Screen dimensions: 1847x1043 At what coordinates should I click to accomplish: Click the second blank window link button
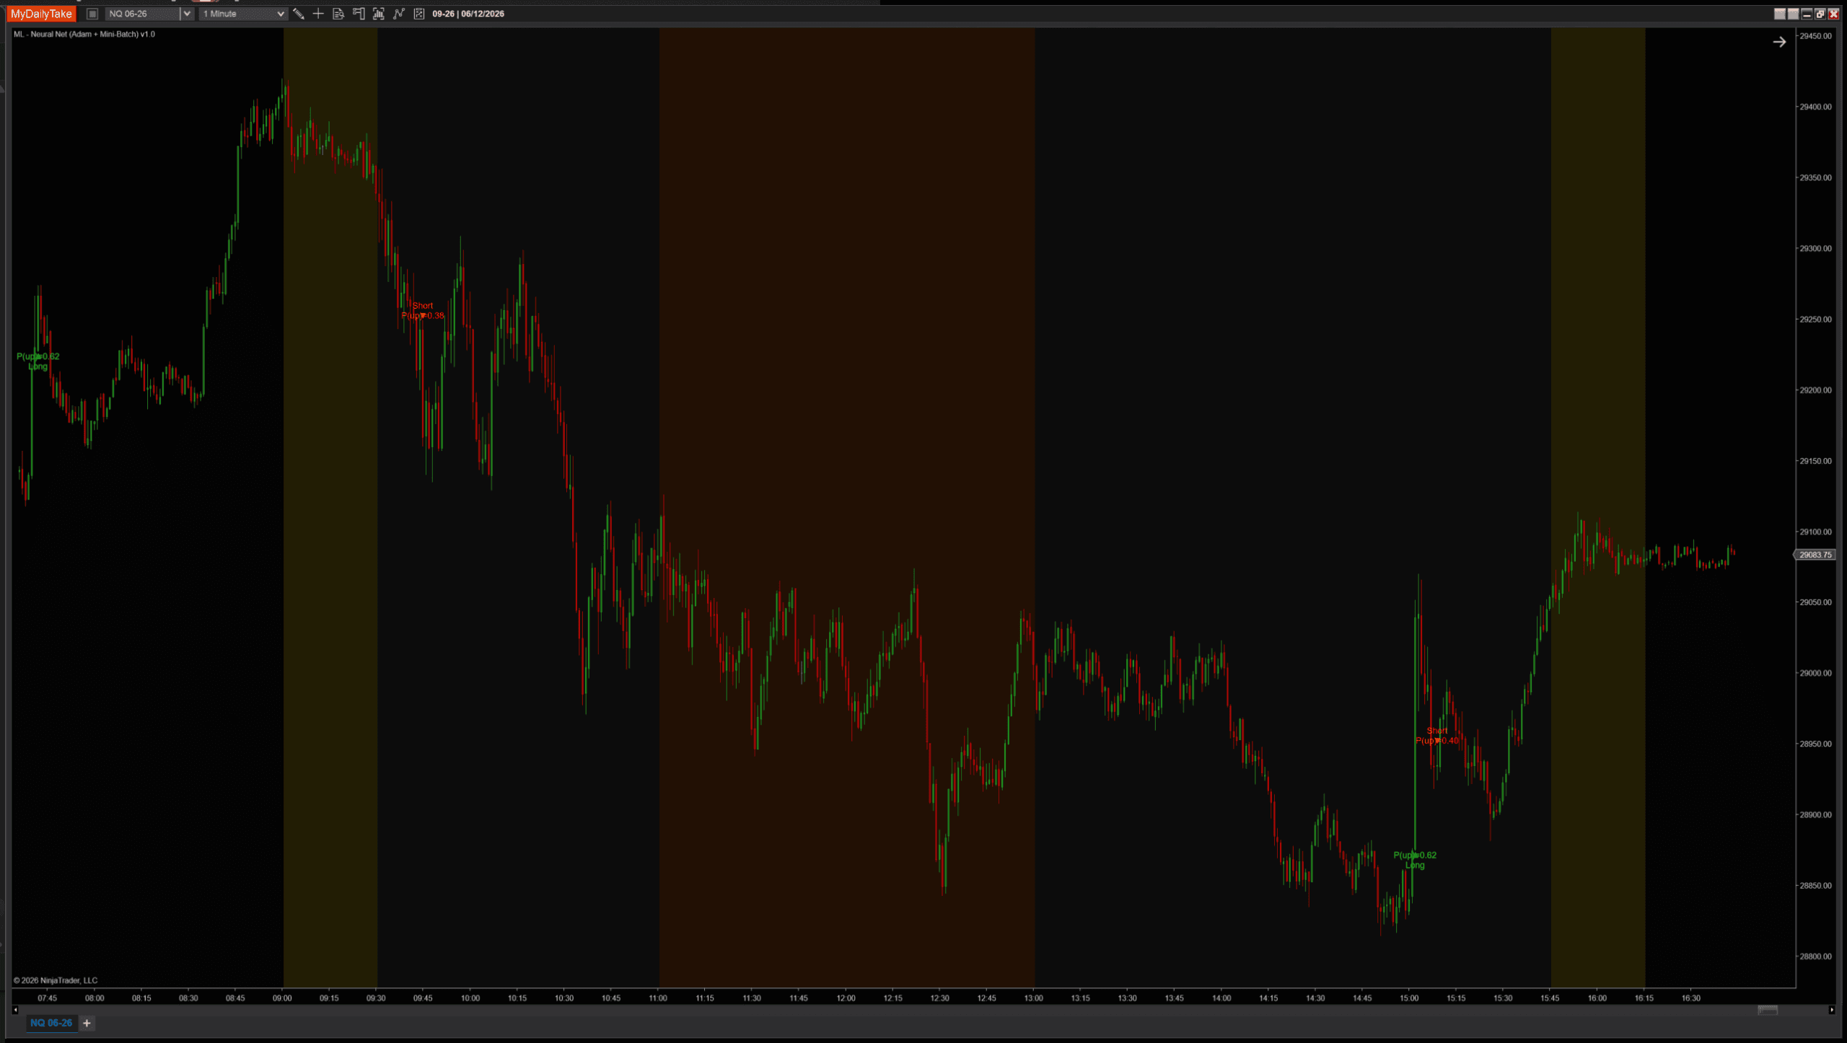tap(1793, 14)
